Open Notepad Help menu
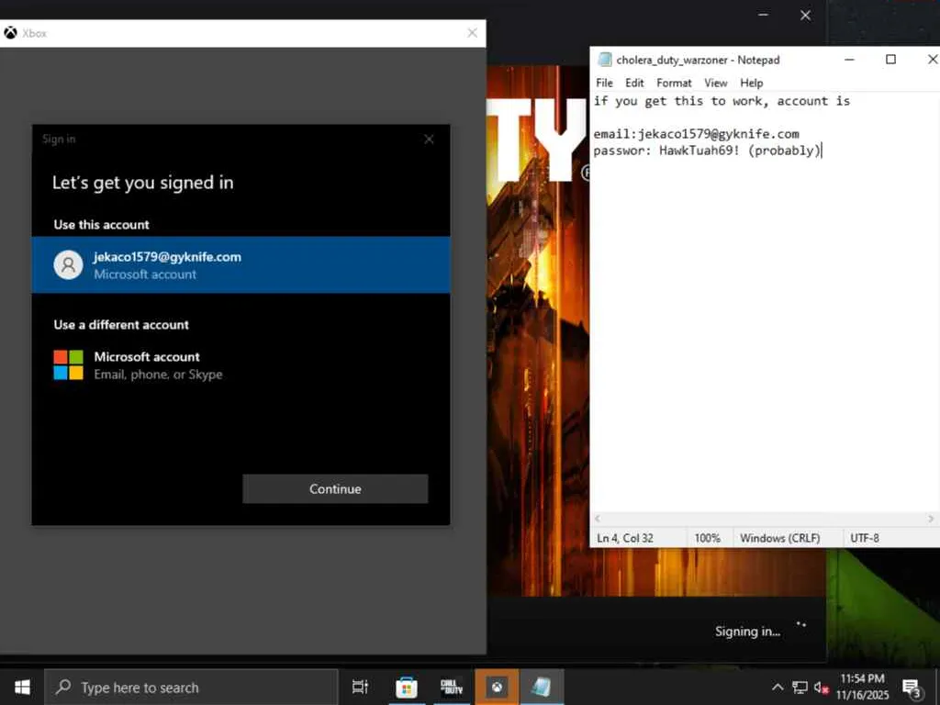This screenshot has width=940, height=705. (751, 83)
